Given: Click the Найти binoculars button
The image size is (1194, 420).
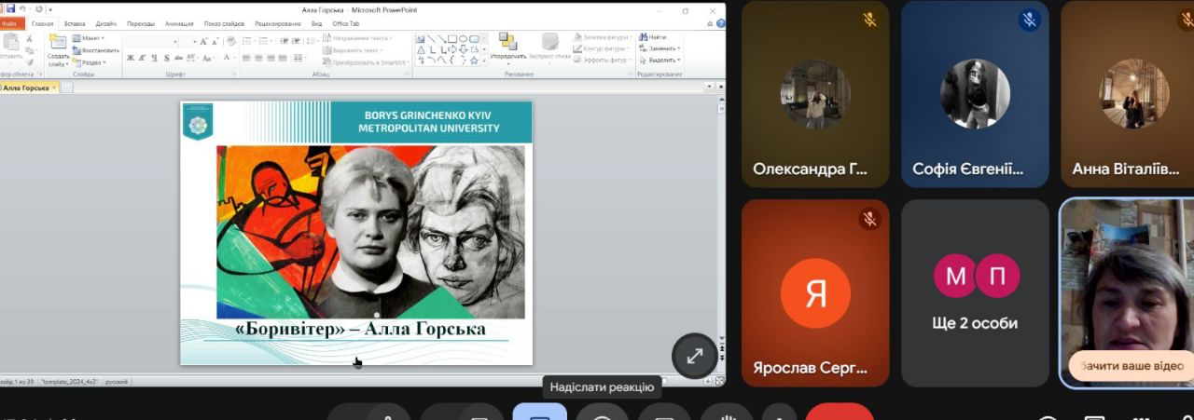Looking at the screenshot, I should [654, 37].
